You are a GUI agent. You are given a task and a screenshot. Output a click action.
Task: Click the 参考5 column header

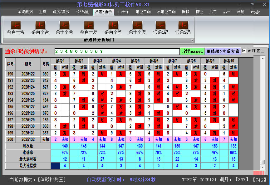(135, 61)
